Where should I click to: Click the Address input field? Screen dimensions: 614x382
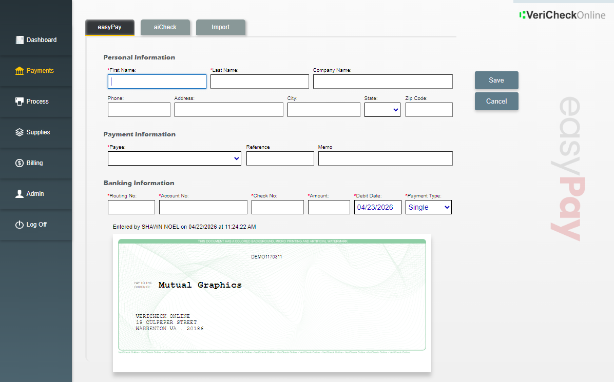tap(228, 110)
